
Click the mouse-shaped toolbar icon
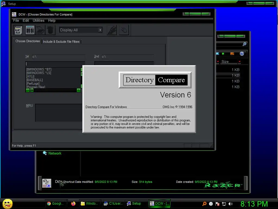coord(124,30)
